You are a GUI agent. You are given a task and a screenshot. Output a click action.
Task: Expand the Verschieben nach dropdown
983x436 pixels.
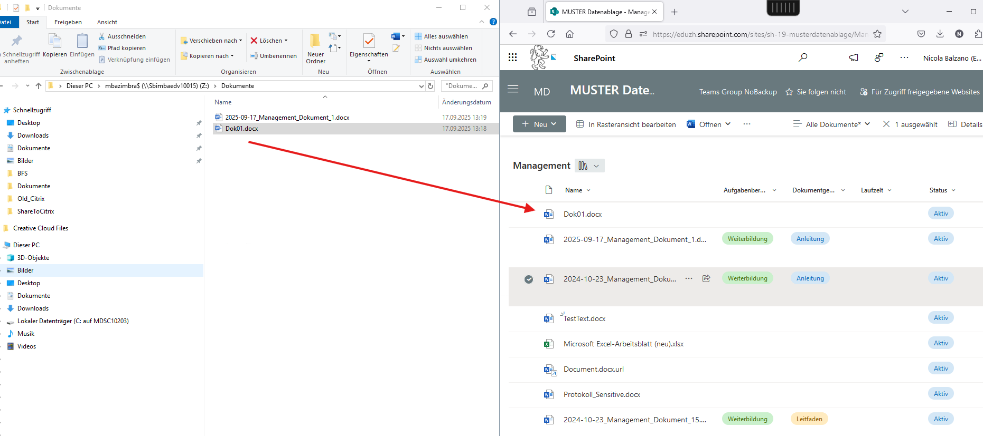click(x=211, y=41)
